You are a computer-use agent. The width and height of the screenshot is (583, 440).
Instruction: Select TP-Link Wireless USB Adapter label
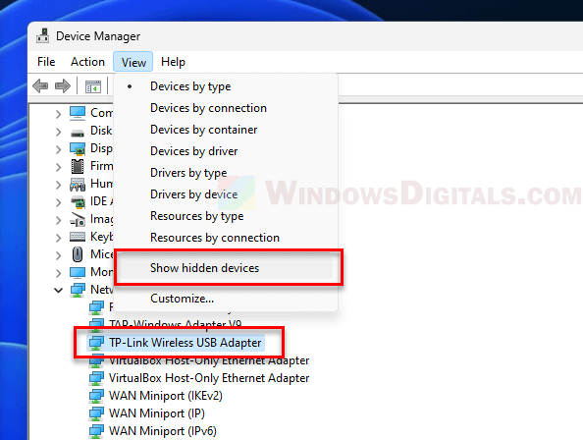tap(185, 343)
